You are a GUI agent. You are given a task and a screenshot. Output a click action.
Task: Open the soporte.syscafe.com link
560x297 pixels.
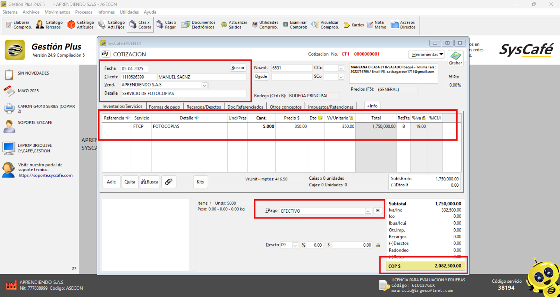tap(45, 175)
